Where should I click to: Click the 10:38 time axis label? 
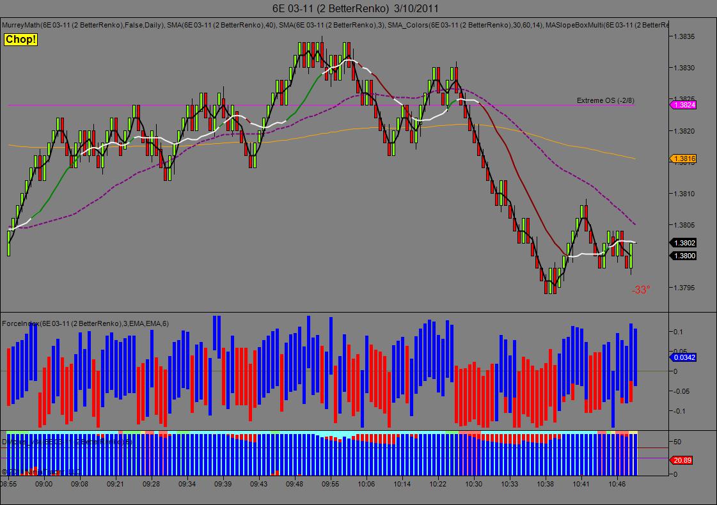545,483
